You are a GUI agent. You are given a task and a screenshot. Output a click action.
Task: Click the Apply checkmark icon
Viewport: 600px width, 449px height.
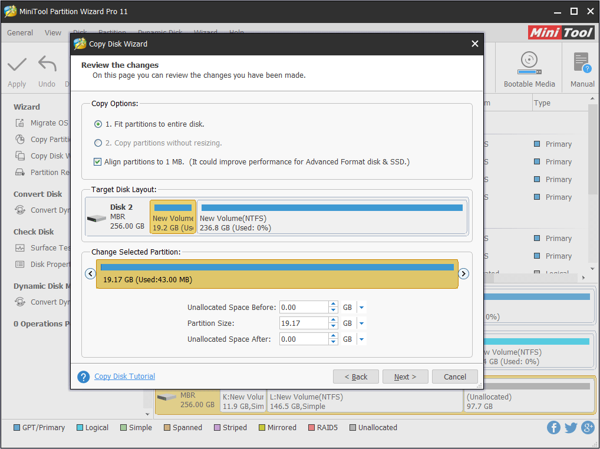17,64
